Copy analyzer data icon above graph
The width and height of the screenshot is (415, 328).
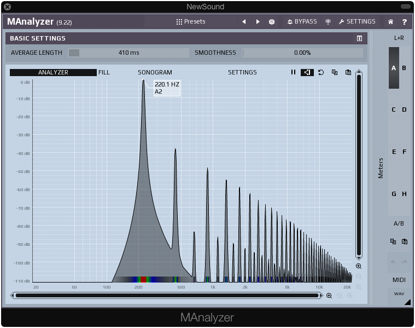(335, 72)
